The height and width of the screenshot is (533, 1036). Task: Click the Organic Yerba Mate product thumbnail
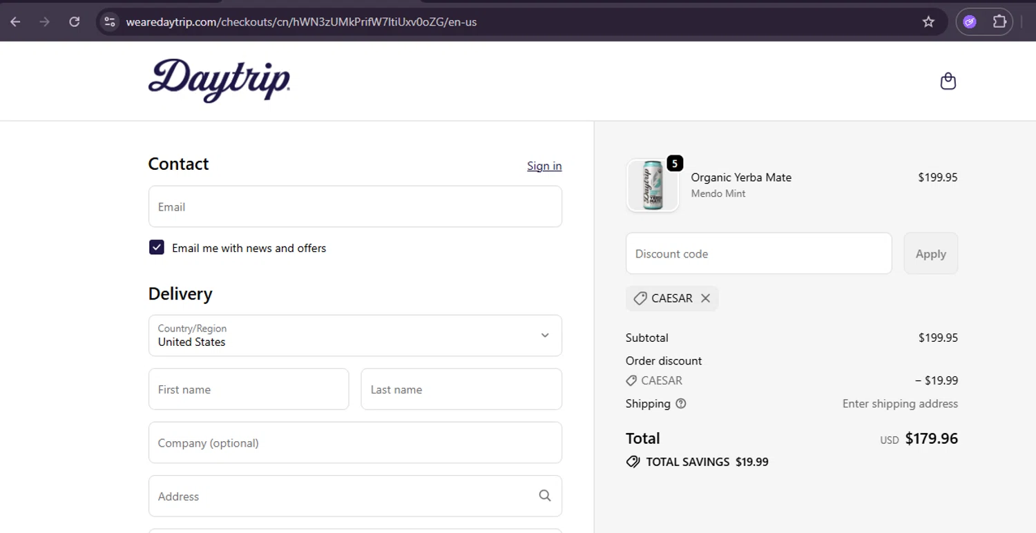pyautogui.click(x=653, y=185)
